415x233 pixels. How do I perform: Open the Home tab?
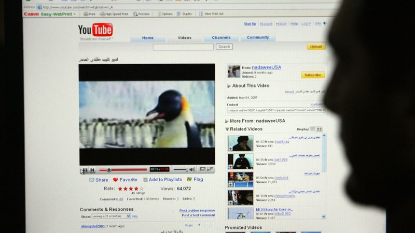148,38
